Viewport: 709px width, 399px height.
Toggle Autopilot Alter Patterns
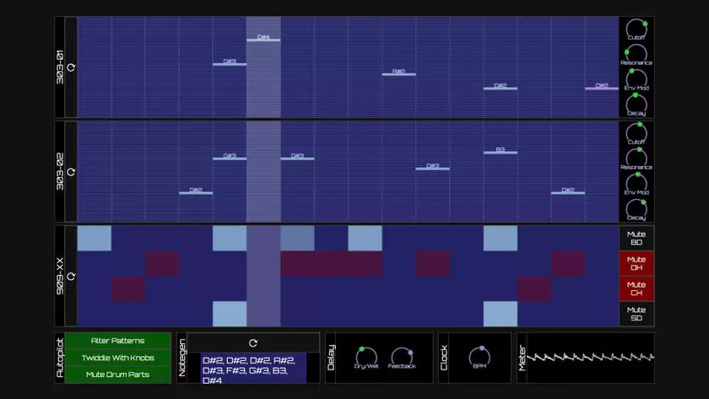pos(117,341)
